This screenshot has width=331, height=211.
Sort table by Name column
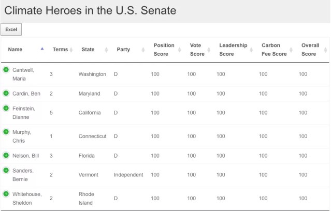point(16,50)
